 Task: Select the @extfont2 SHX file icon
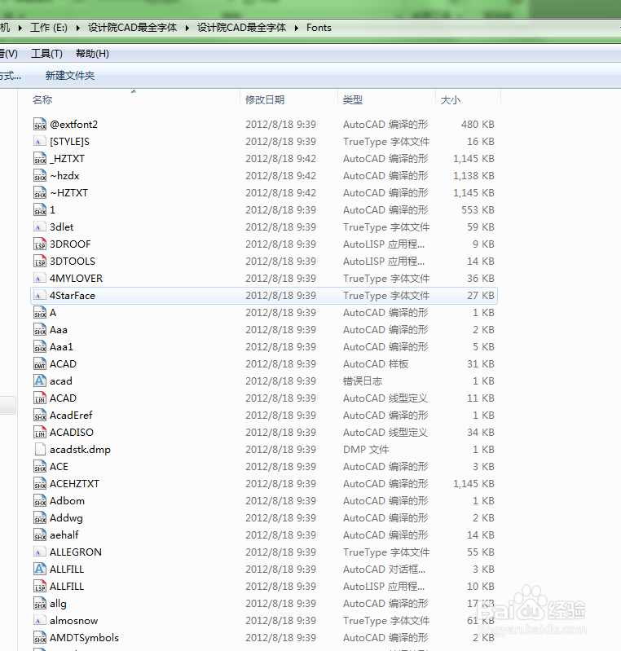pyautogui.click(x=40, y=124)
